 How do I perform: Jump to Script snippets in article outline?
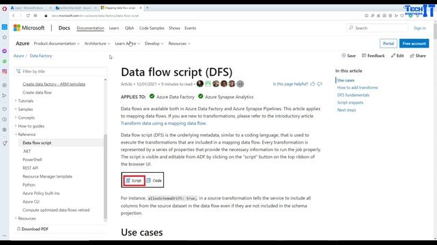[350, 103]
